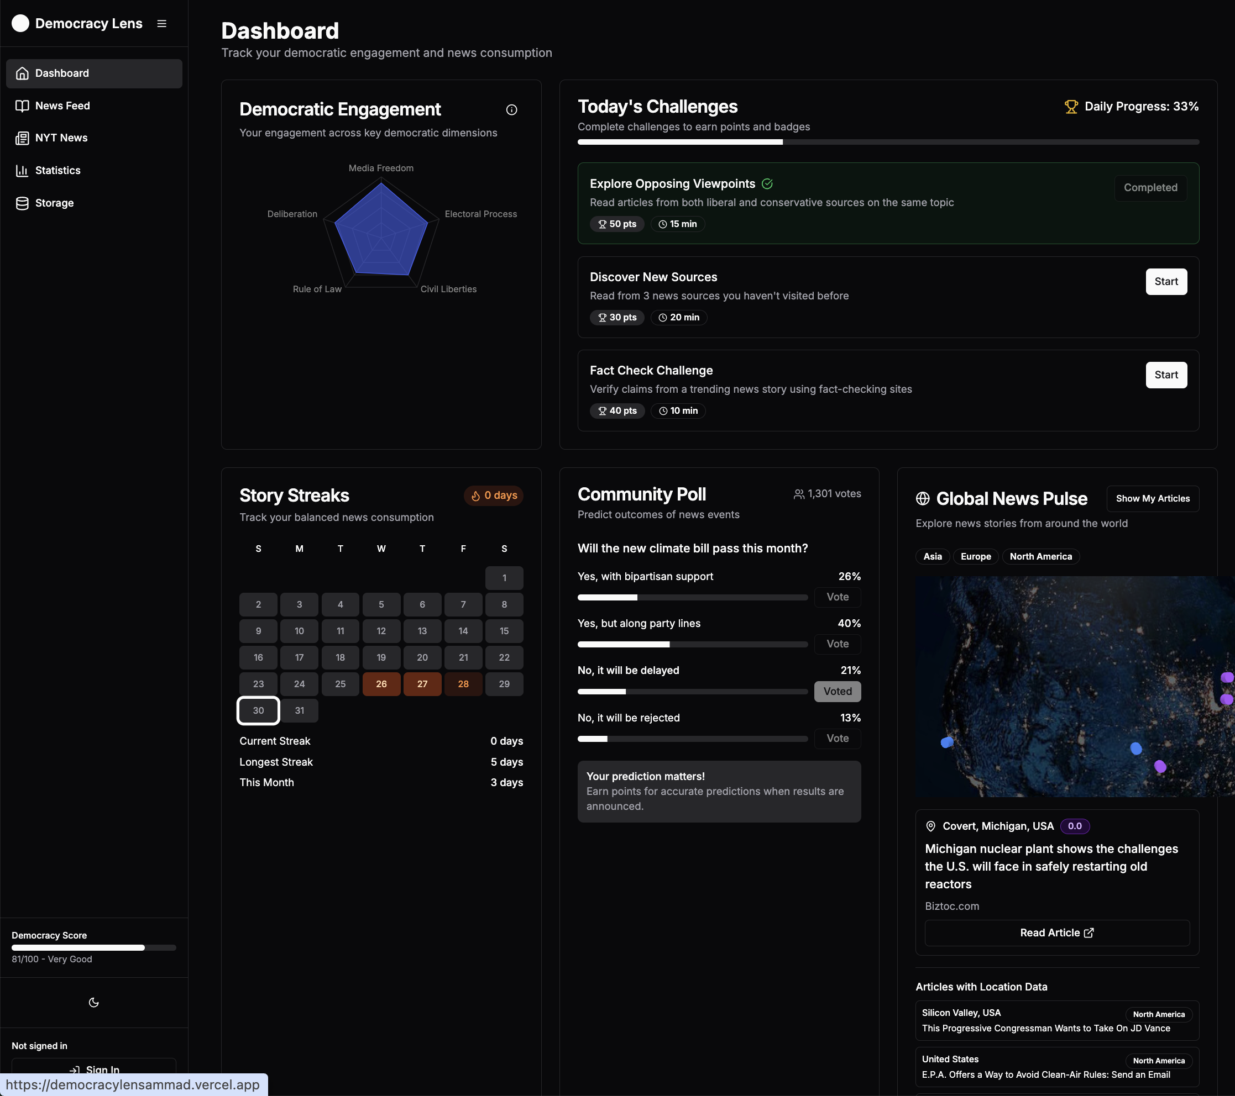Click the hamburger menu icon beside Democracy Lens
This screenshot has height=1096, width=1235.
[161, 24]
